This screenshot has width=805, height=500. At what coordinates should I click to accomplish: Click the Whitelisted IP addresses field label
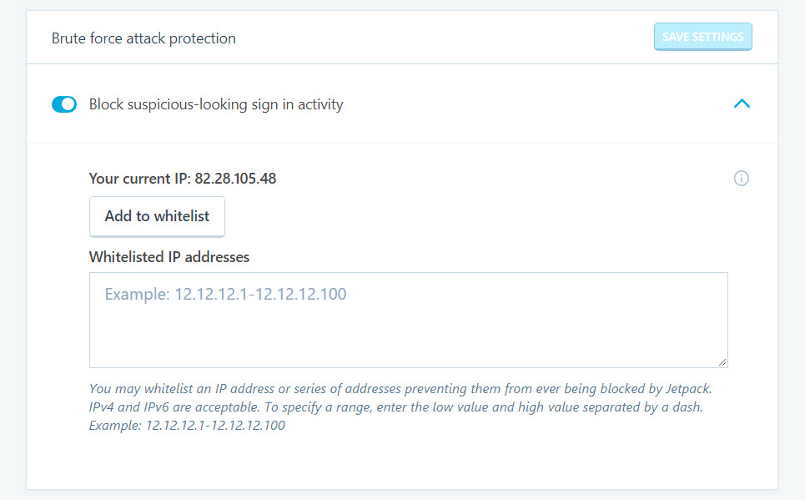coord(169,257)
